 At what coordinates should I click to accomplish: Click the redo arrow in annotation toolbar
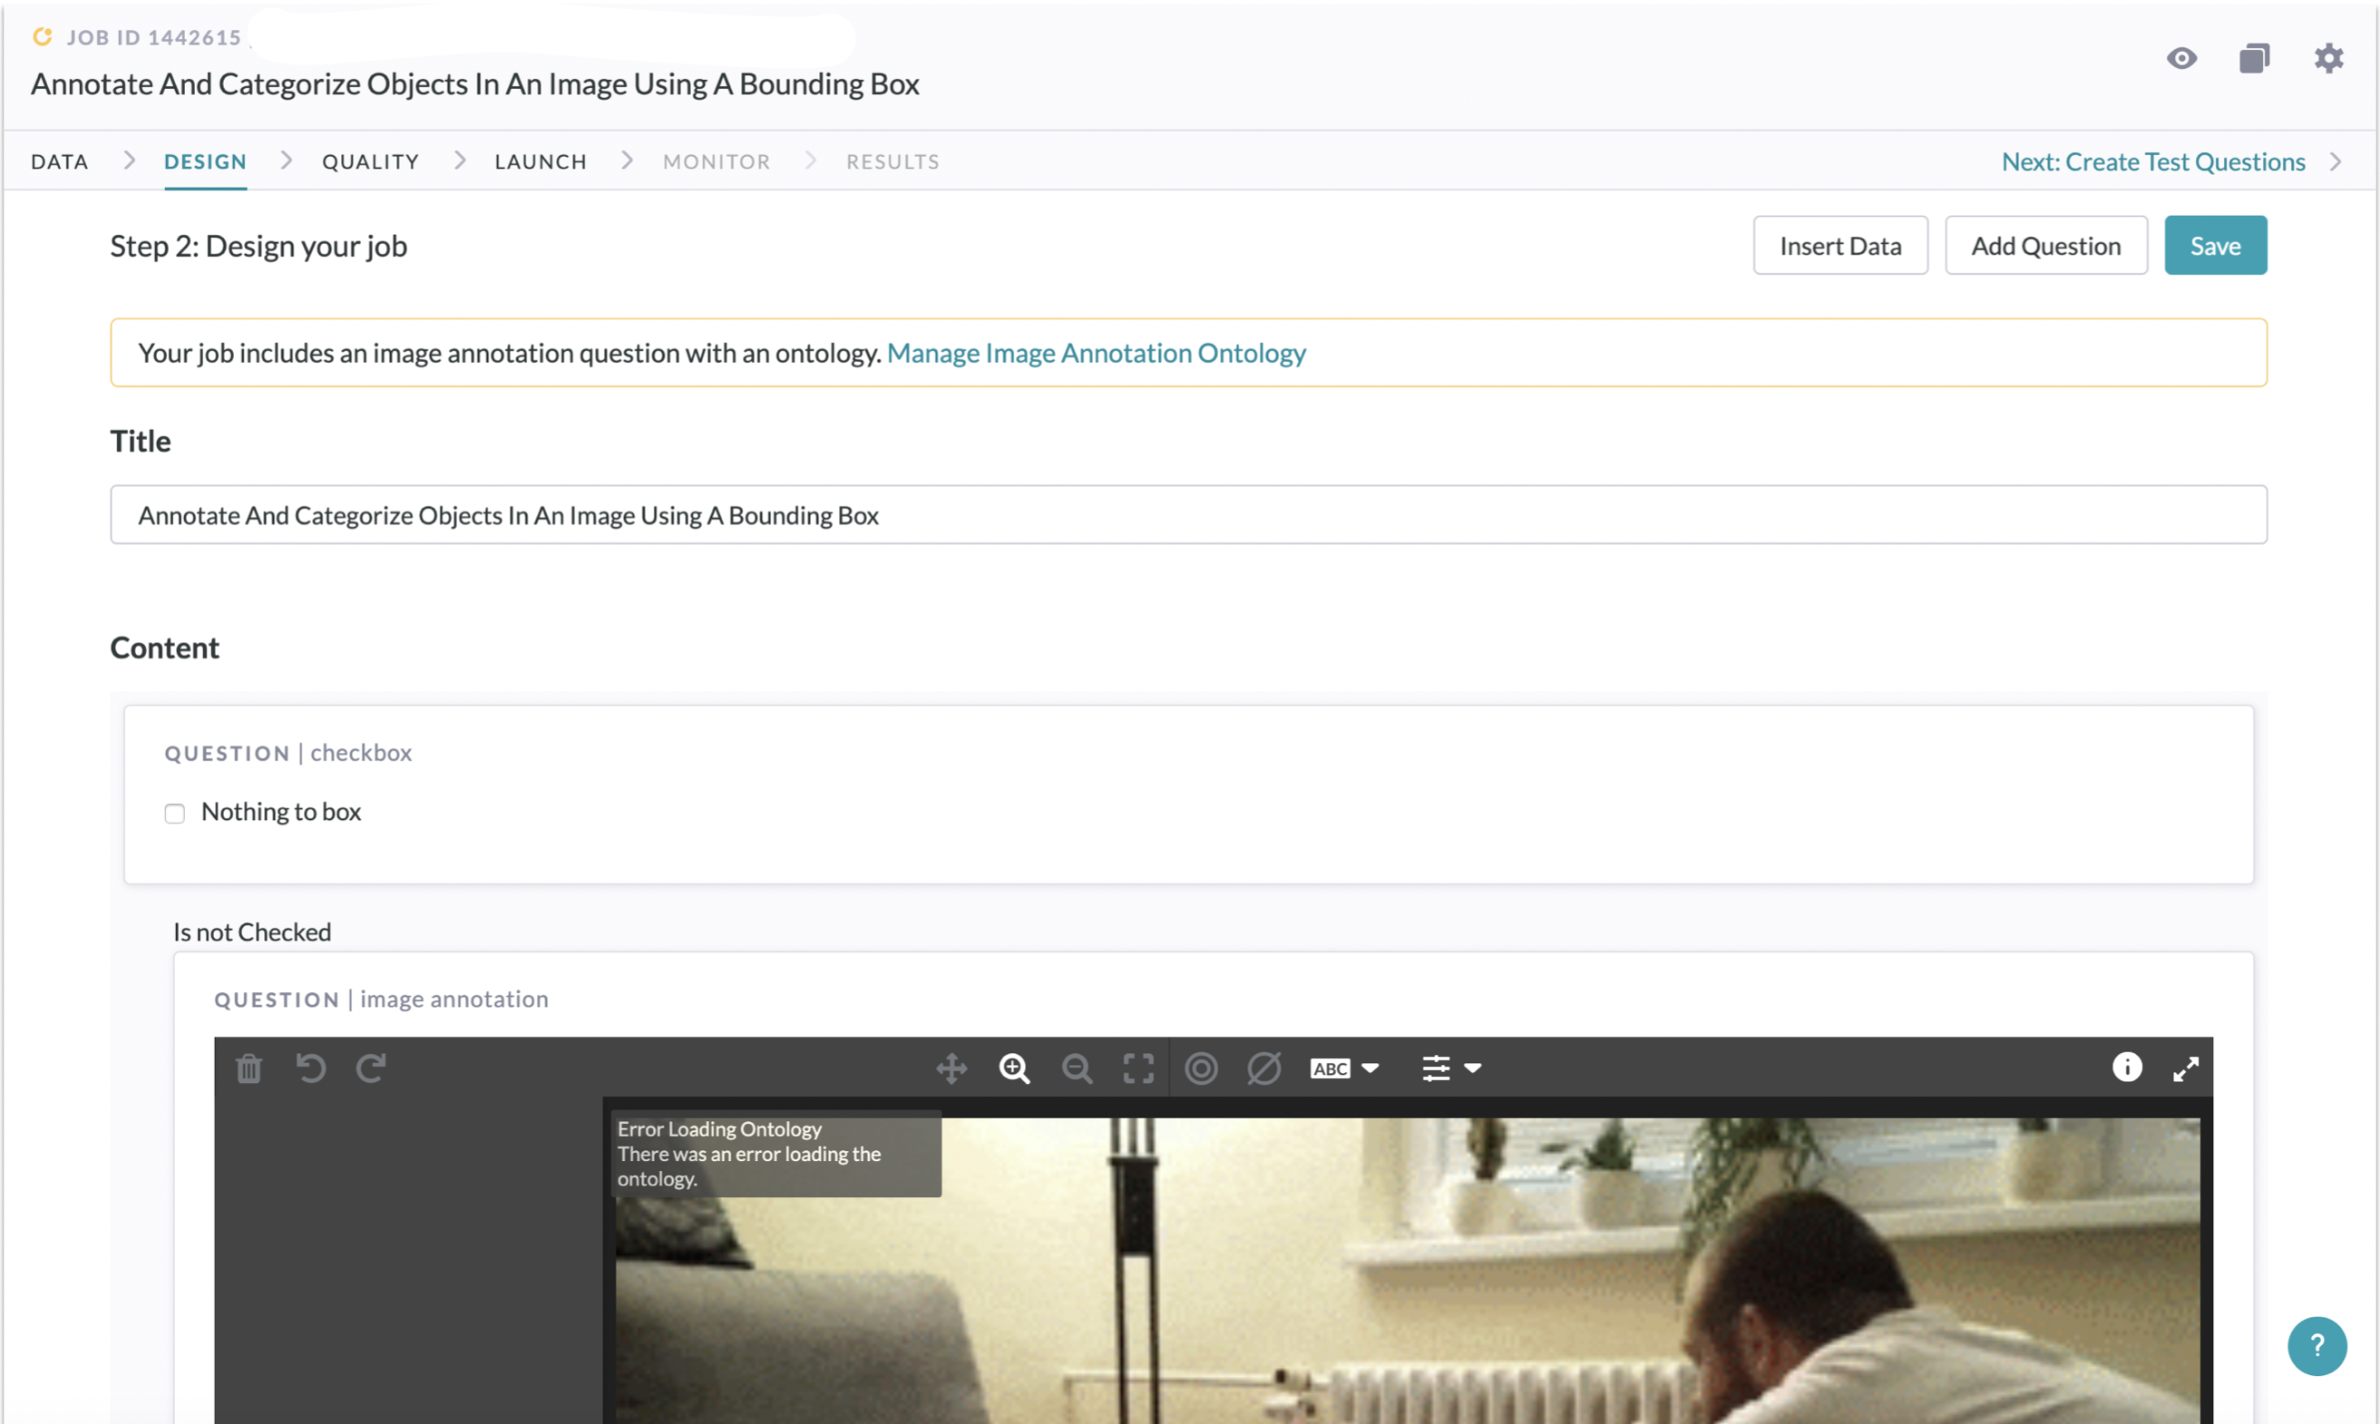click(x=371, y=1068)
